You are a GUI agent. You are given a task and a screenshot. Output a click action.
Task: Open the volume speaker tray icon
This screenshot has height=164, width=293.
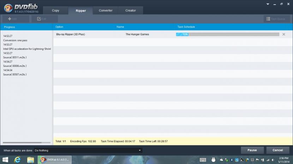click(273, 160)
